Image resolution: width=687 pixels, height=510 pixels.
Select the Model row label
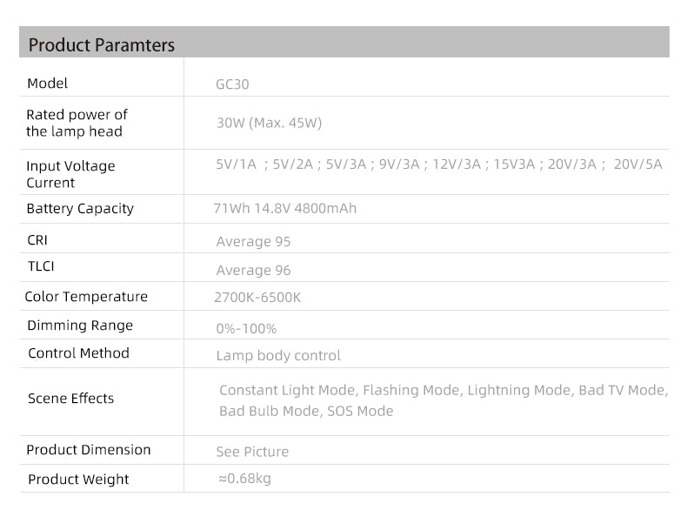coord(47,84)
